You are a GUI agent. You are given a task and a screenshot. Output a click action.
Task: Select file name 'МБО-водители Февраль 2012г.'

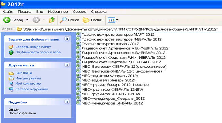point(110,76)
